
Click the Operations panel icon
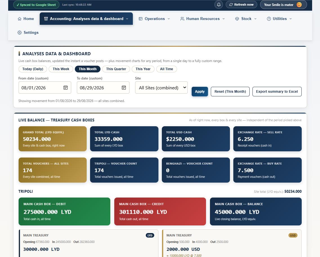pyautogui.click(x=140, y=19)
